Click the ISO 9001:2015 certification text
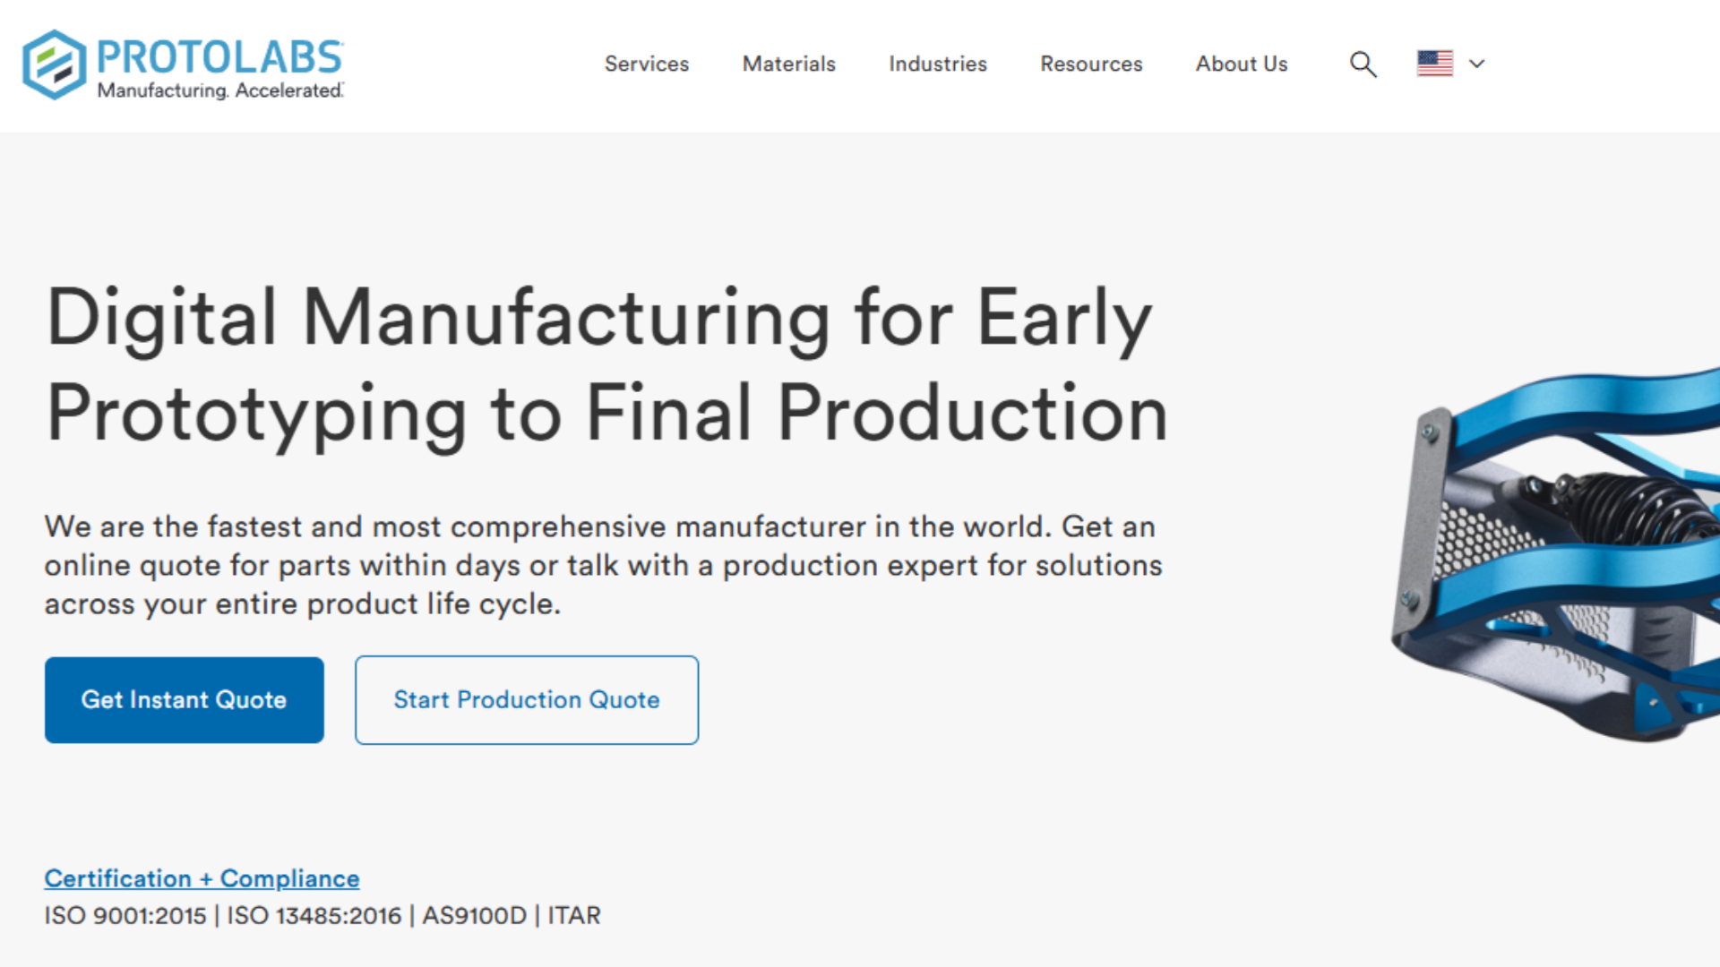 (x=125, y=916)
